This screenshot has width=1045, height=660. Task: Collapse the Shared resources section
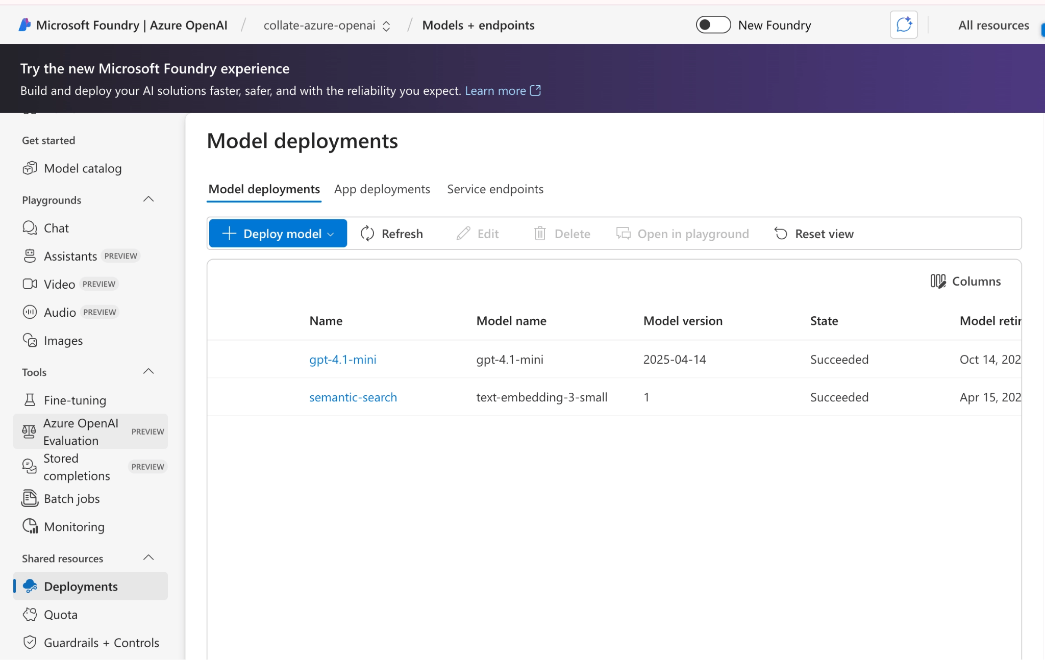(148, 557)
